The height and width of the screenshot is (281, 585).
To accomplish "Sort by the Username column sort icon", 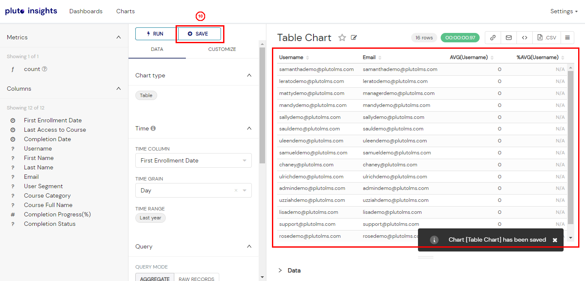I will [x=307, y=58].
